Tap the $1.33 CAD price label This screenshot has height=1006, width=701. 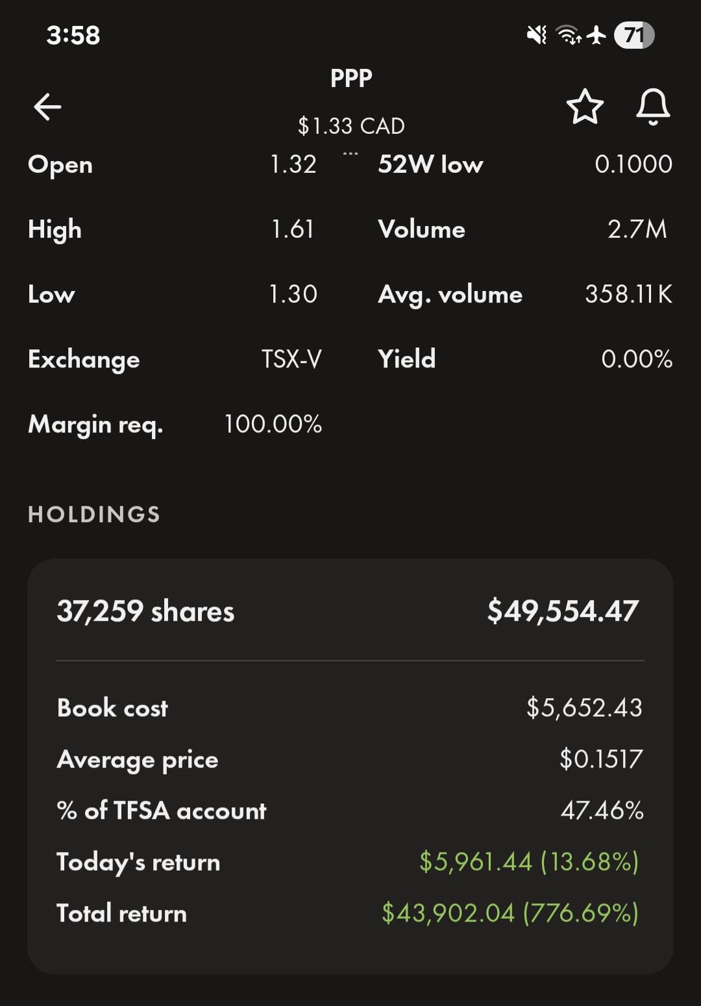point(350,126)
